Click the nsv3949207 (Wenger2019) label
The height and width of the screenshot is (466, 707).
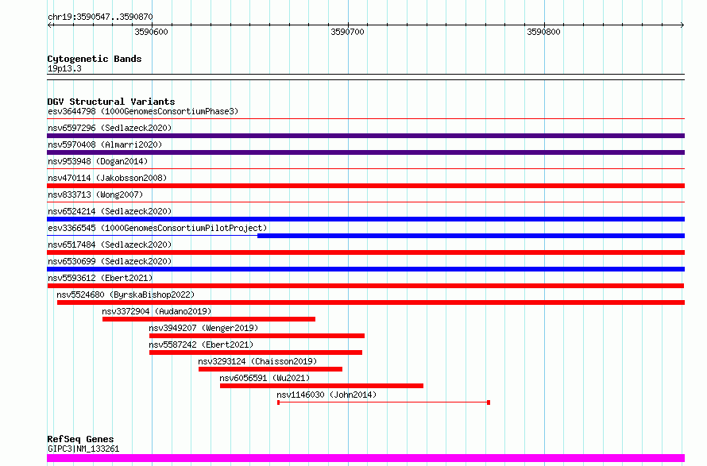pyautogui.click(x=203, y=328)
